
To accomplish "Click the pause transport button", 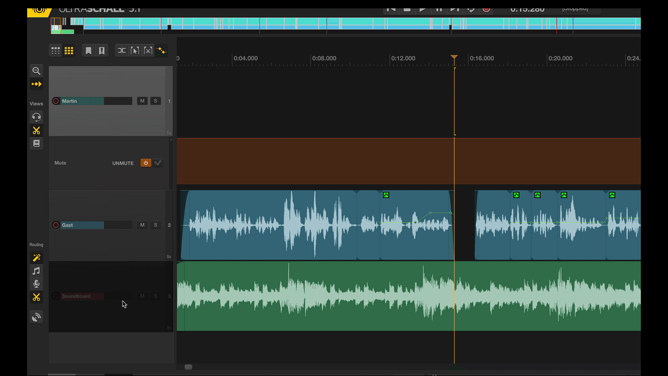I will click(439, 9).
